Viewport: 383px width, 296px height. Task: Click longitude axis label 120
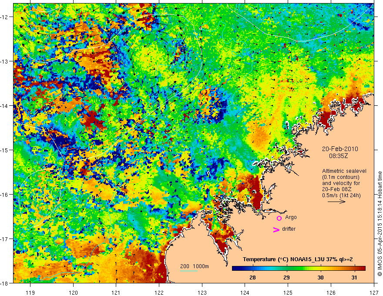(x=73, y=293)
